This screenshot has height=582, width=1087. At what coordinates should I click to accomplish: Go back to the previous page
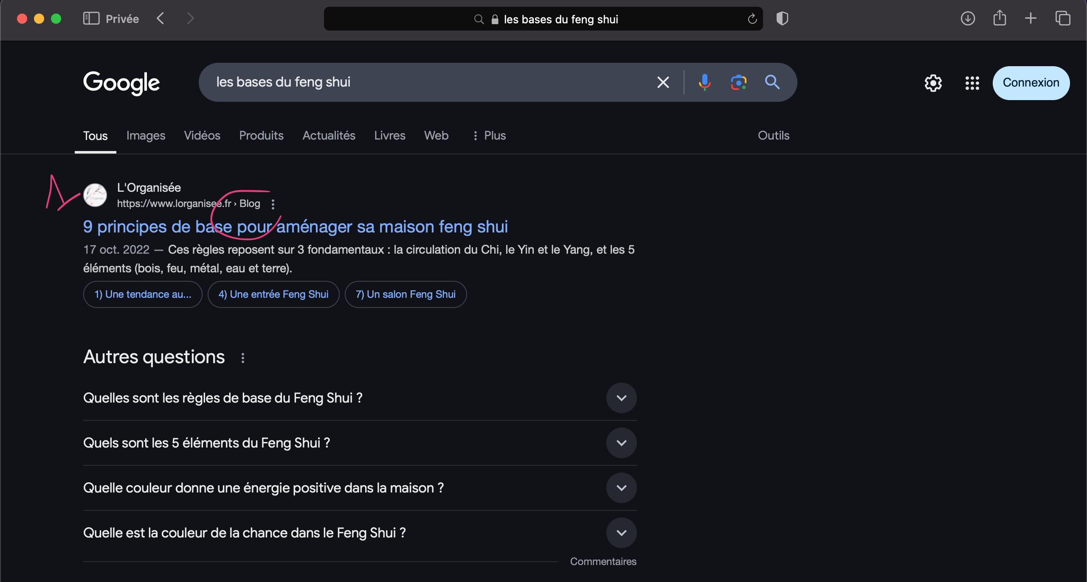tap(160, 19)
